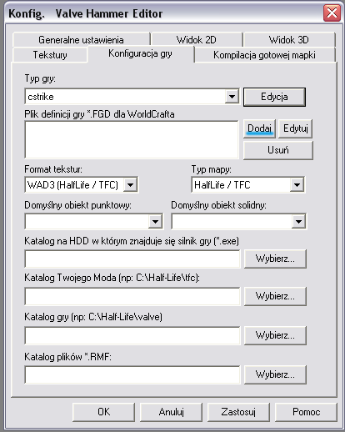This screenshot has width=345, height=432.
Task: Click the Edytuj button for FGD files
Action: point(296,128)
